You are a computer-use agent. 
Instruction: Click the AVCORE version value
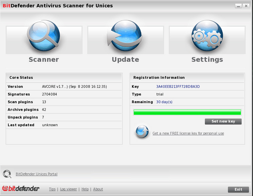pyautogui.click(x=75, y=86)
